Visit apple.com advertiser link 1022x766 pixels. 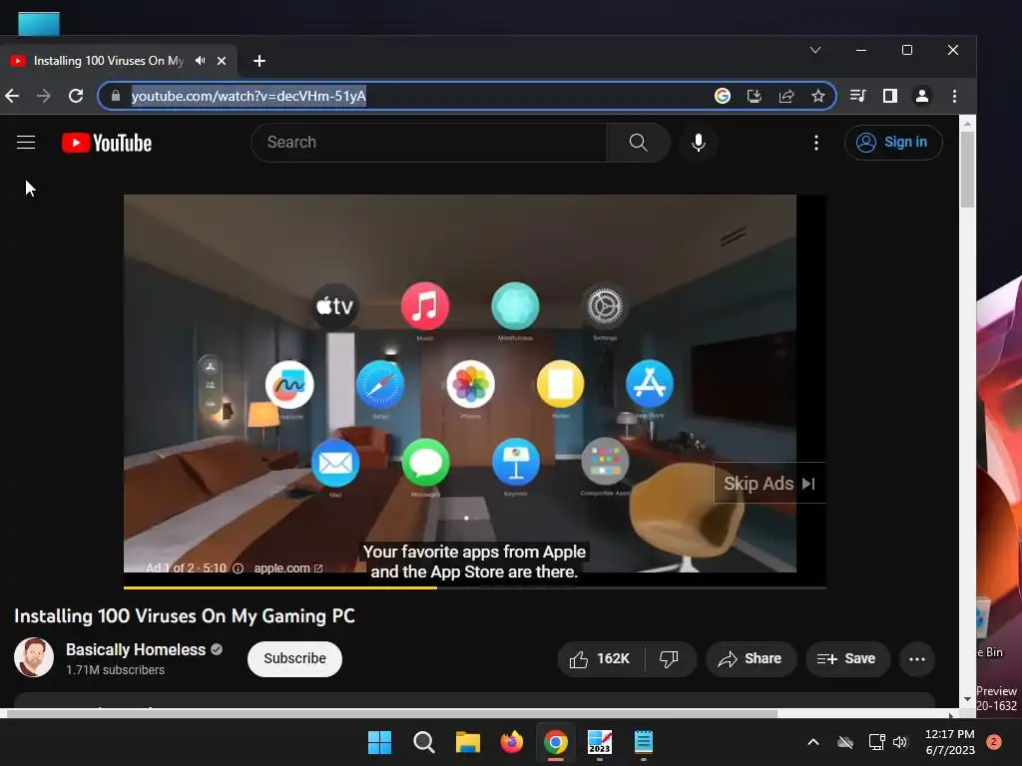point(288,568)
